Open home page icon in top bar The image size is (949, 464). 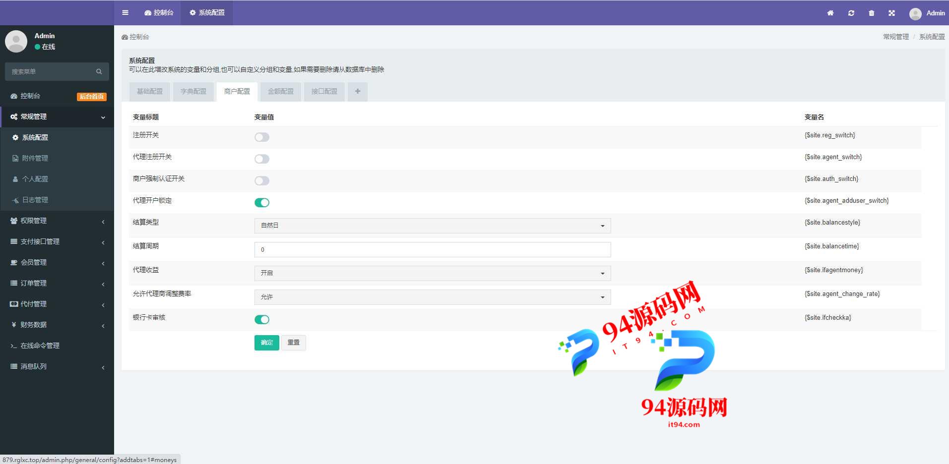[x=830, y=13]
